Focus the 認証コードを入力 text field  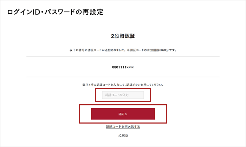point(123,95)
